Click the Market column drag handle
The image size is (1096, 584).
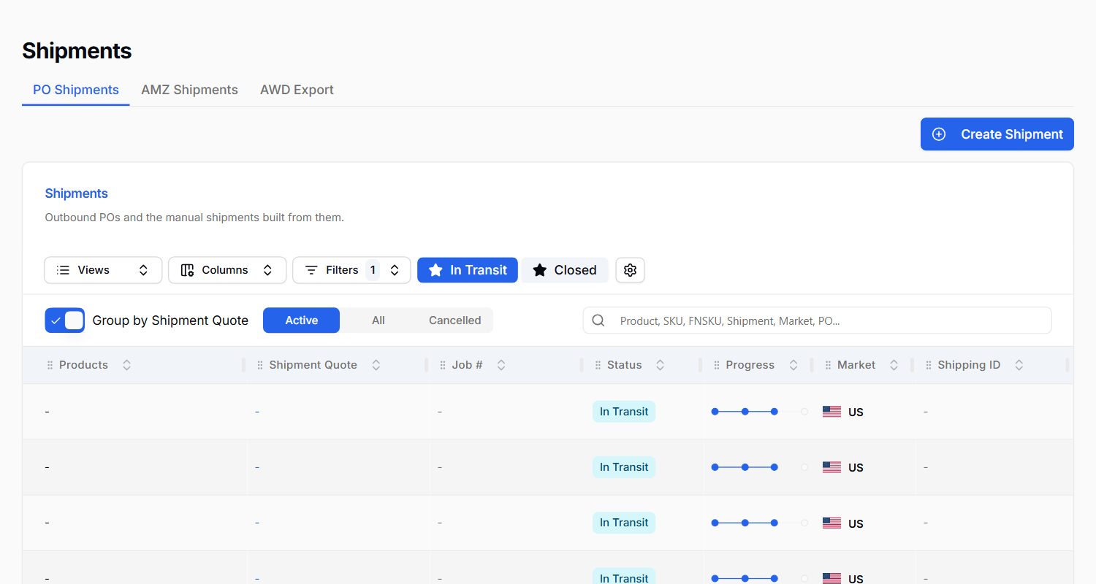coord(829,365)
